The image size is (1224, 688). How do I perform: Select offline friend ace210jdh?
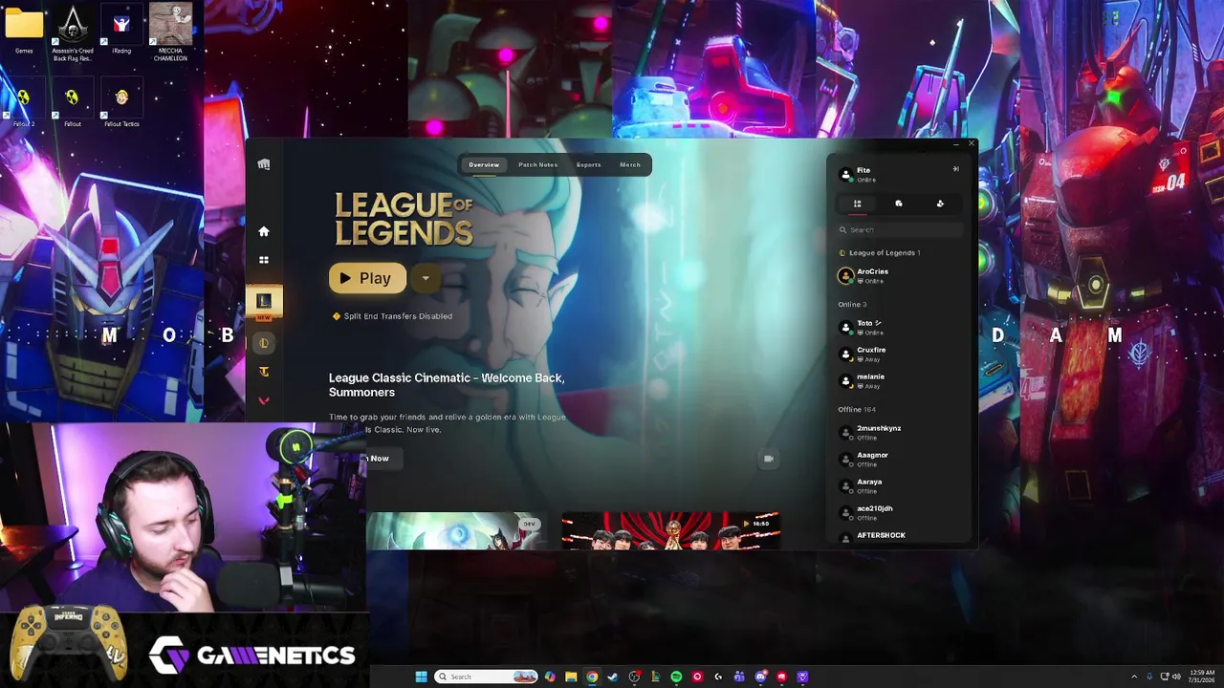[899, 513]
